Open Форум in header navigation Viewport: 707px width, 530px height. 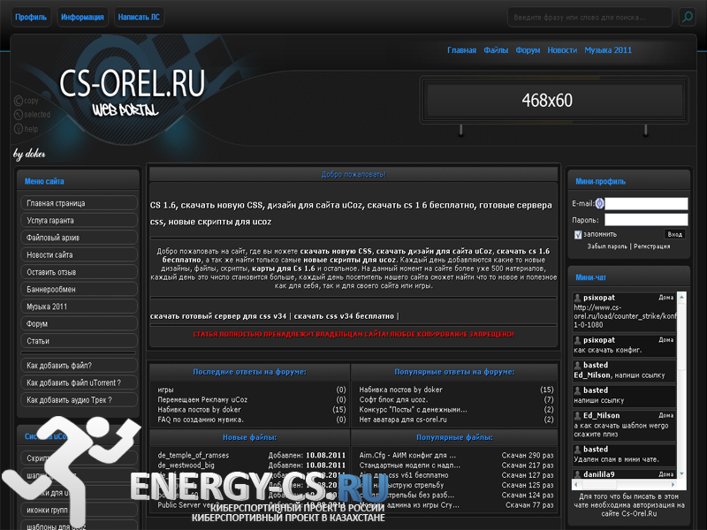(x=528, y=50)
